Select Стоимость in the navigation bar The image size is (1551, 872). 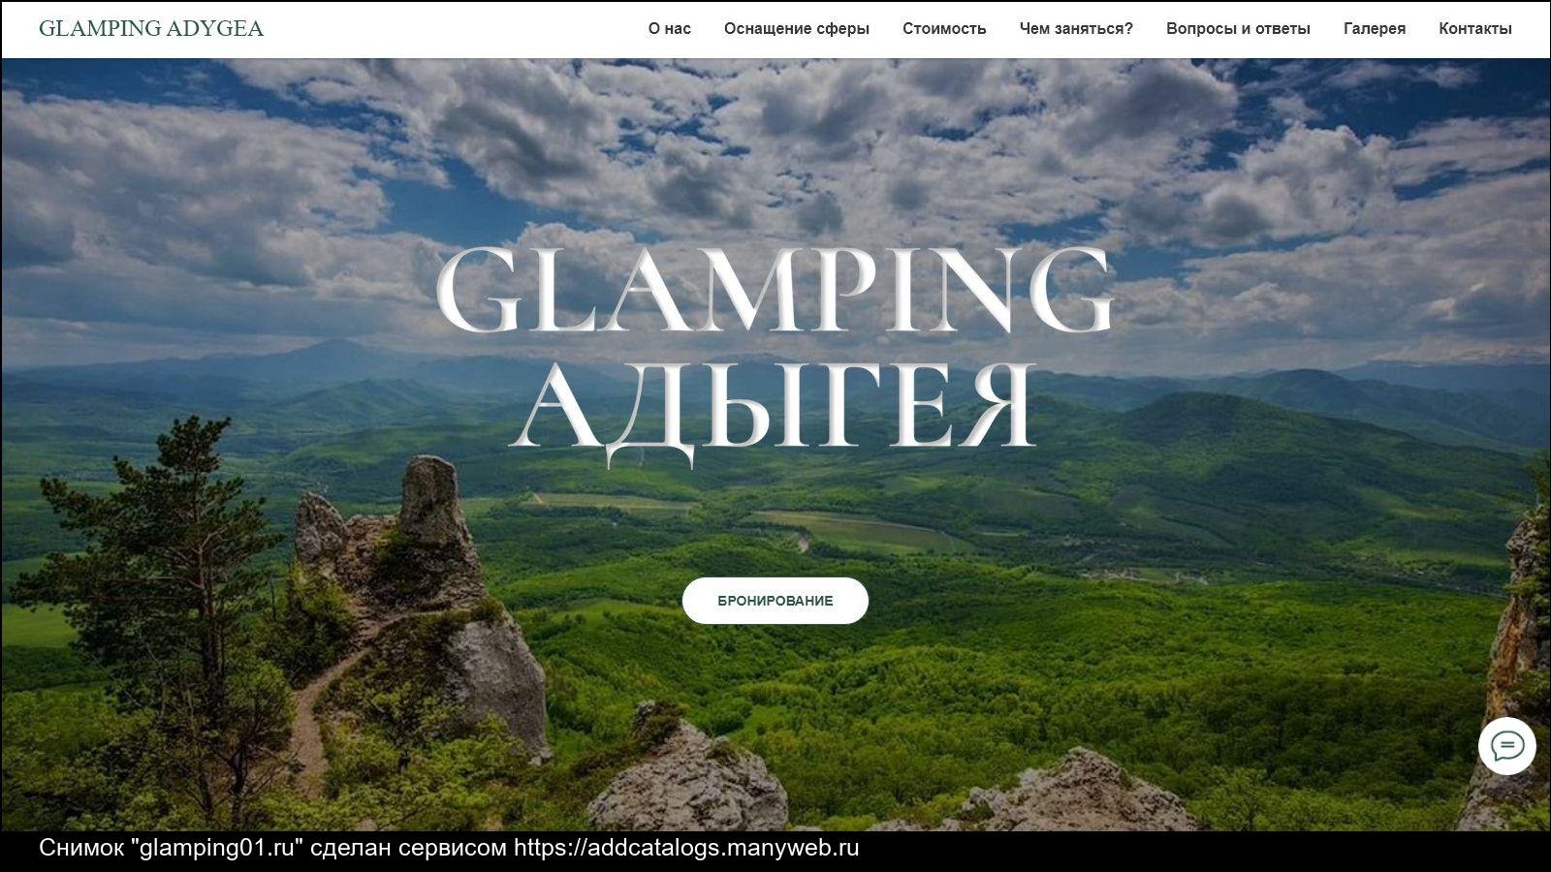[944, 29]
